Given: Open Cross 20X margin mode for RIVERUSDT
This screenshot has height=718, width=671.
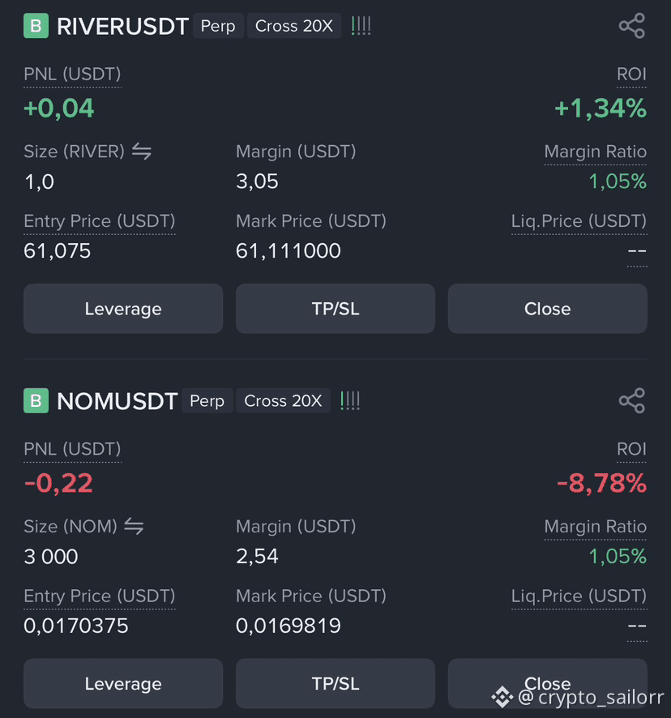Looking at the screenshot, I should 294,26.
